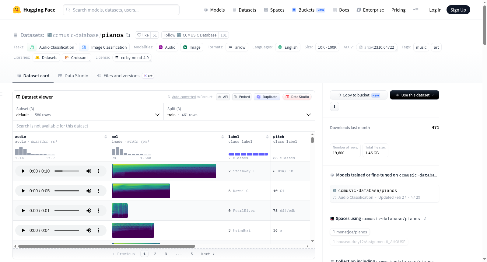The height and width of the screenshot is (262, 487).
Task: Mute the Kawai-G row audio
Action: (89, 191)
